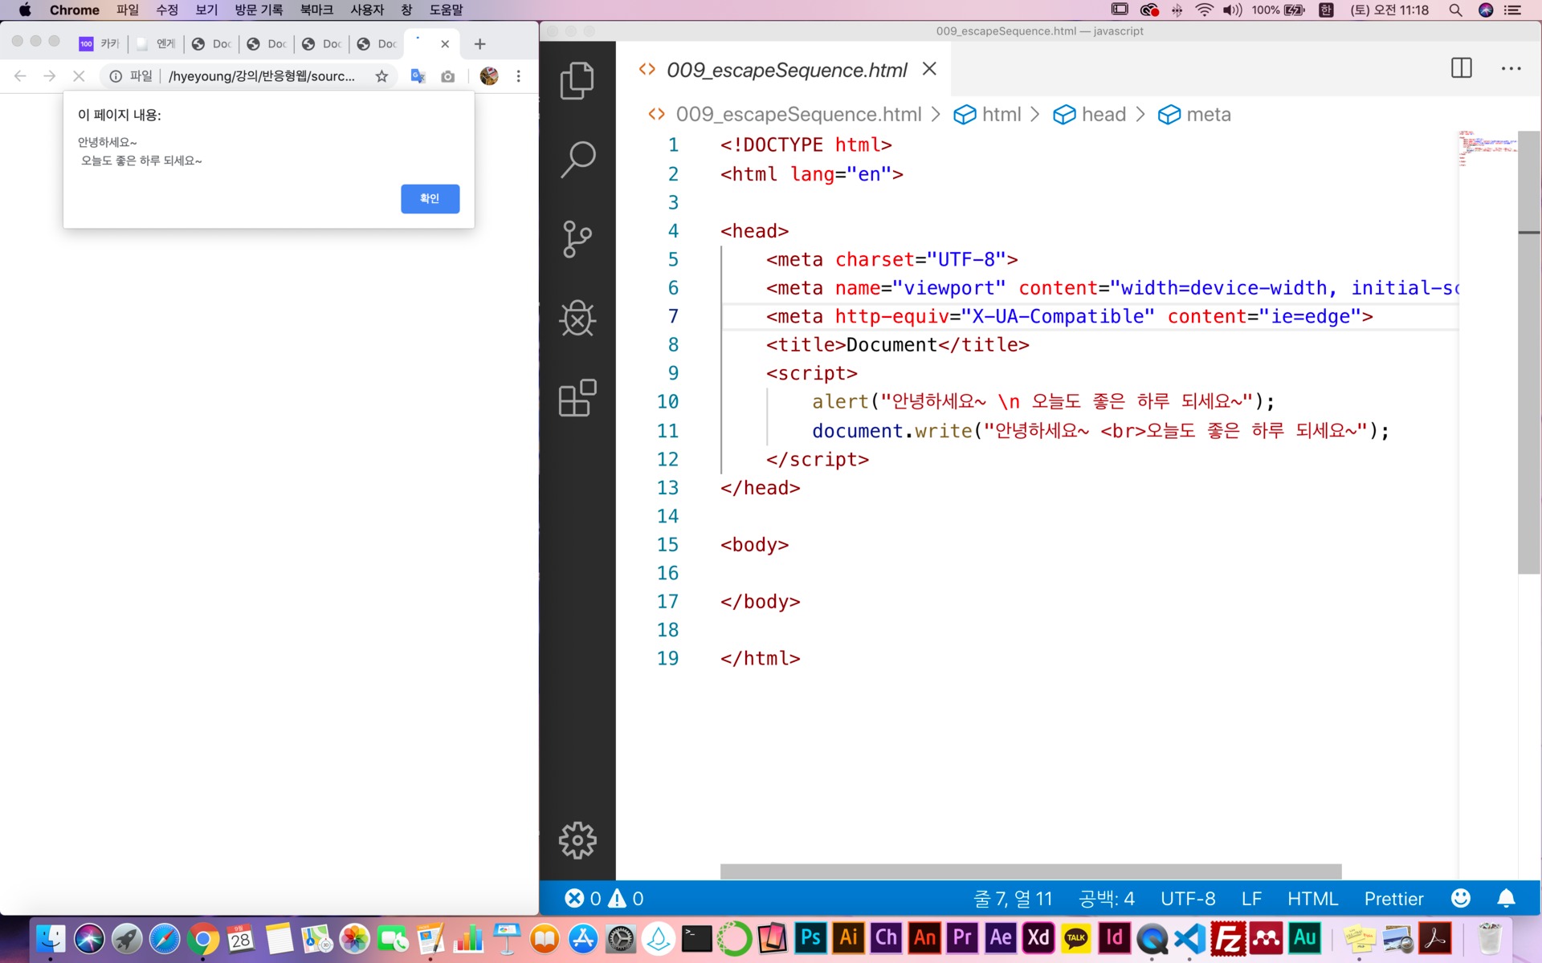Click the 확인 button in the alert
The image size is (1542, 963).
430,198
